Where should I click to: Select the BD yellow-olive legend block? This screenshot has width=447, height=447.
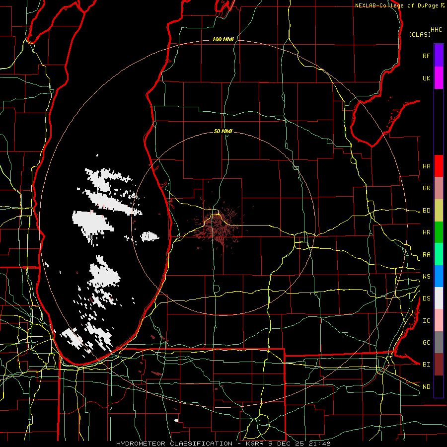439,211
